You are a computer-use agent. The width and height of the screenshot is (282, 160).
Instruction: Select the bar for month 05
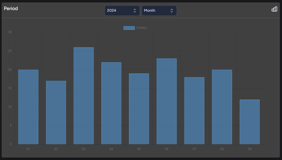139,109
